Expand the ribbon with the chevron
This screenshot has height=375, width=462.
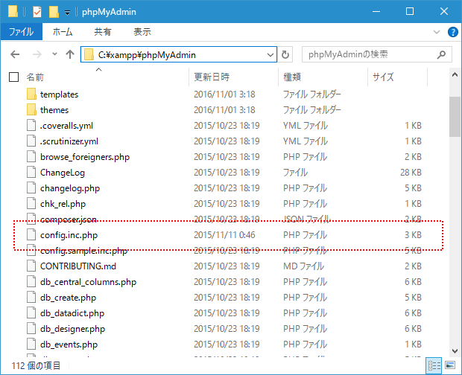click(x=437, y=32)
